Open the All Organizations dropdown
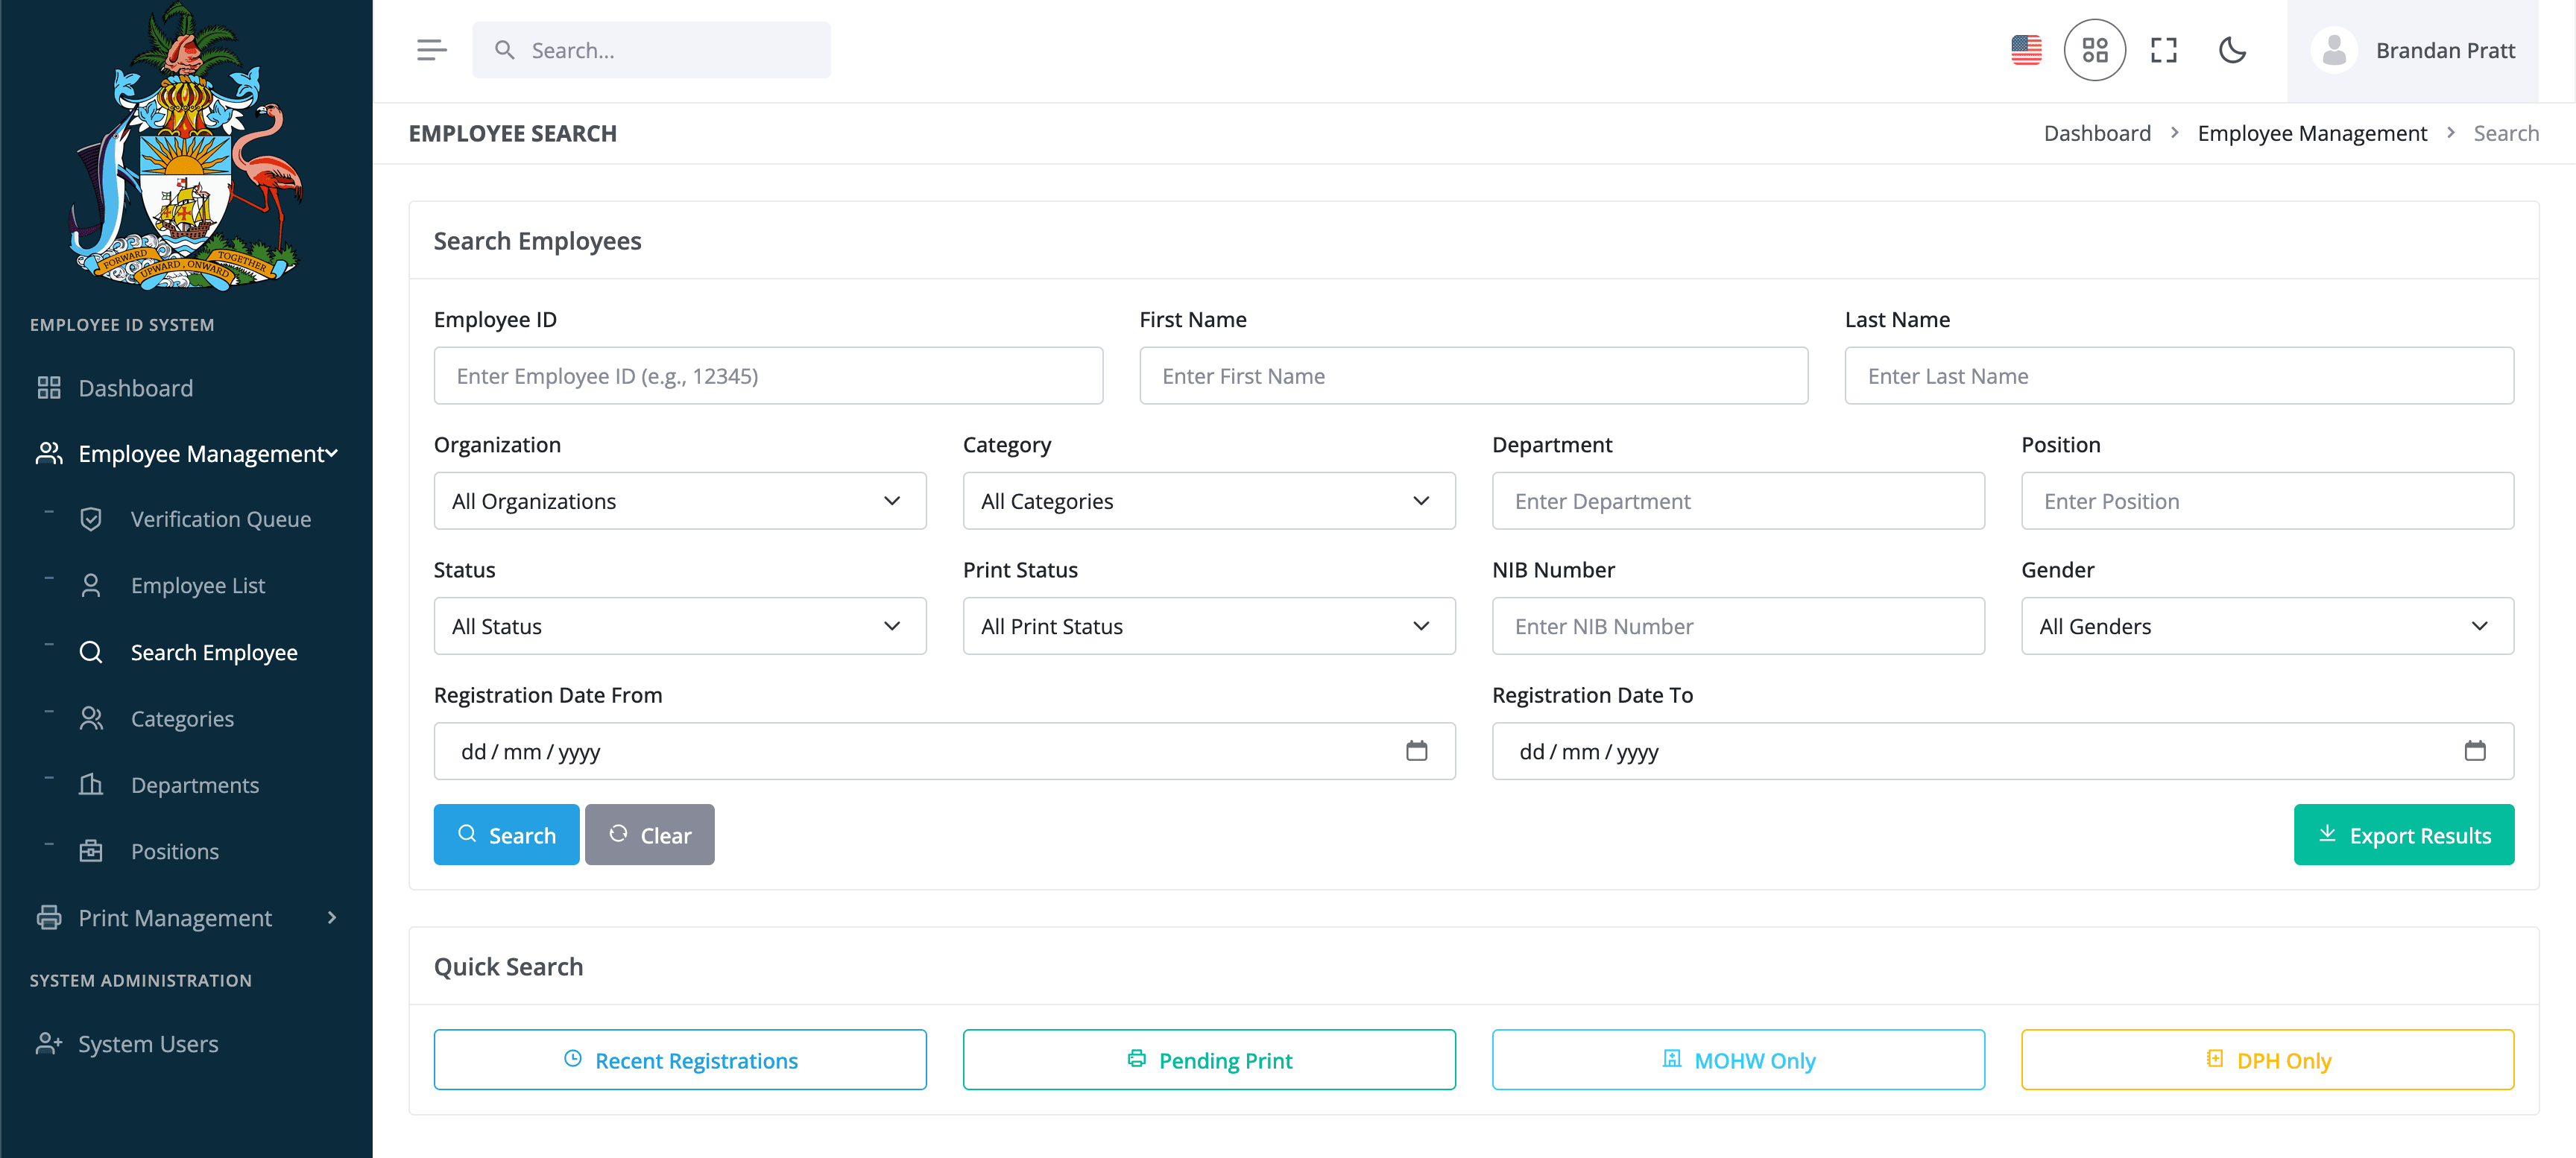The height and width of the screenshot is (1158, 2576). tap(680, 500)
